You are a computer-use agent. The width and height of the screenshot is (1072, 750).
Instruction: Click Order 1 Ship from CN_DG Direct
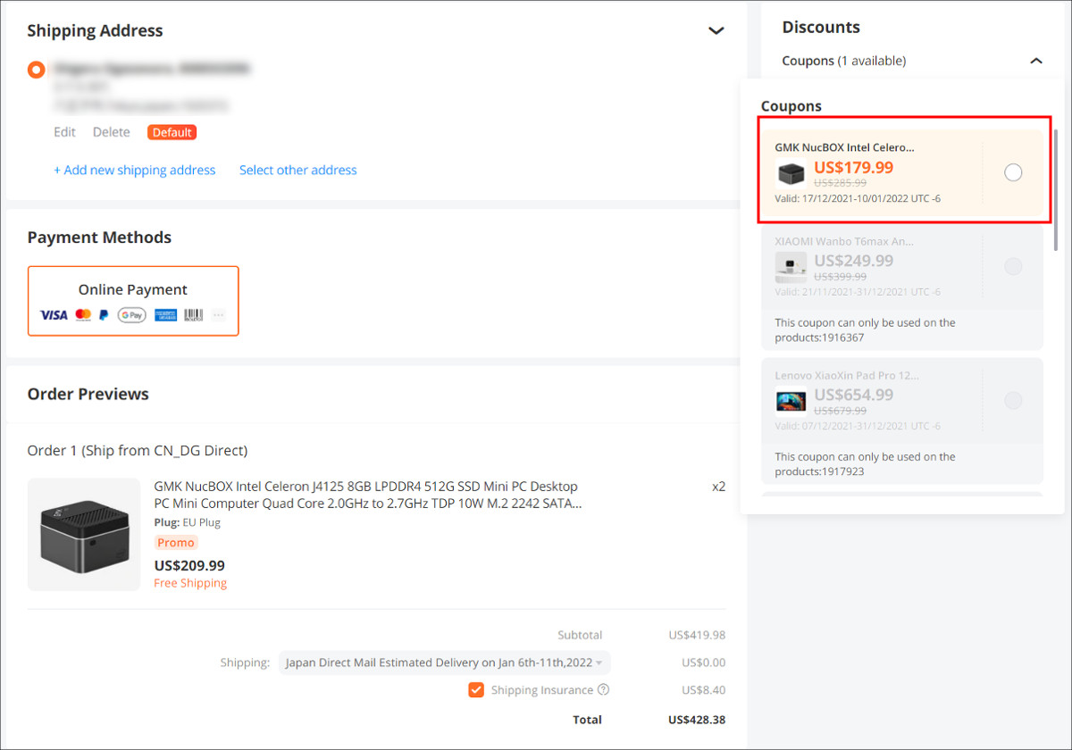(x=138, y=451)
